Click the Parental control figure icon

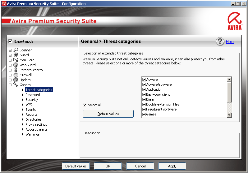(16, 70)
